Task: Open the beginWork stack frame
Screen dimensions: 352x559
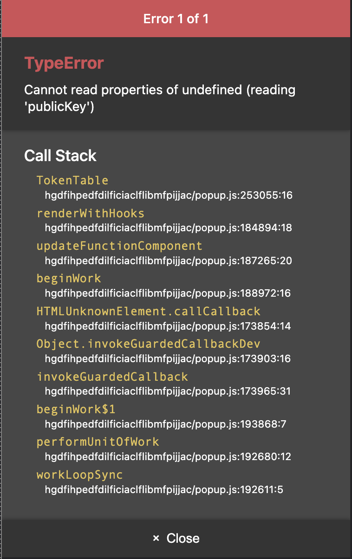Action: (69, 279)
